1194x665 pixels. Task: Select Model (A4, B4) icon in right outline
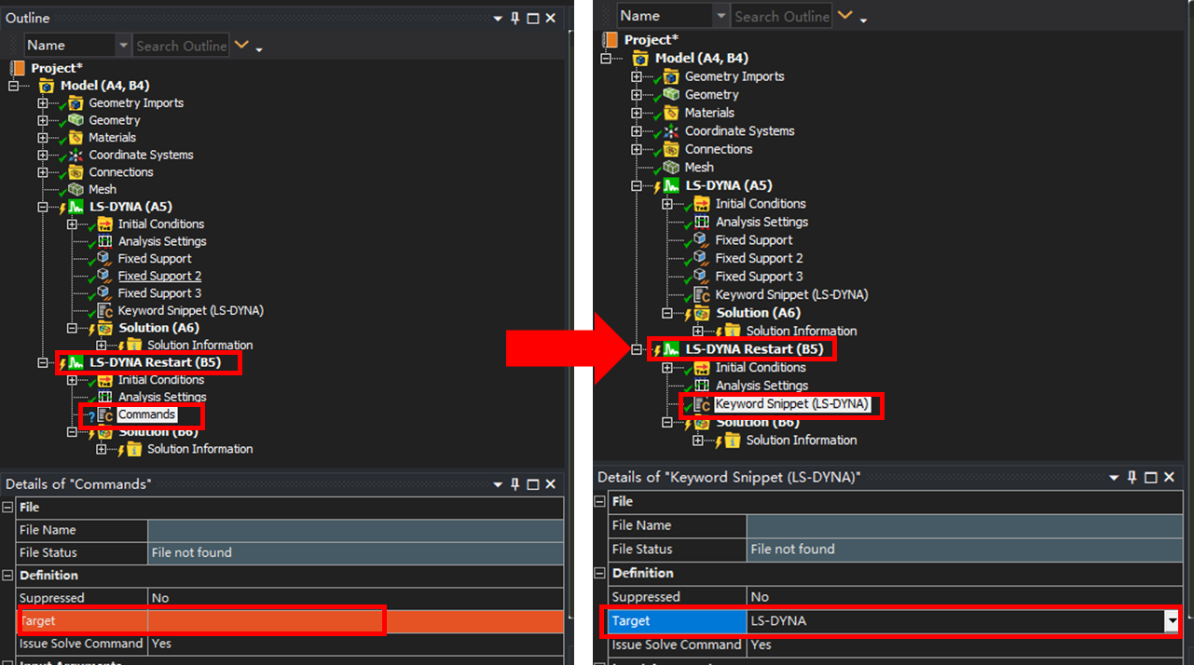(x=642, y=58)
